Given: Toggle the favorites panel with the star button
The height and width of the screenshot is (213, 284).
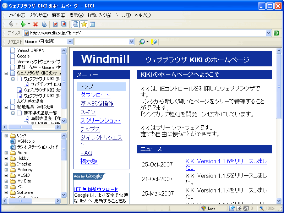Looking at the screenshot, I should [x=84, y=24].
